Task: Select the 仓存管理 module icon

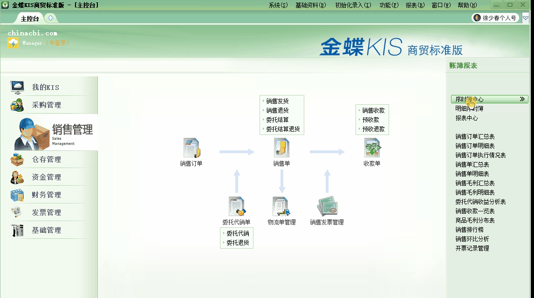Action: point(18,159)
